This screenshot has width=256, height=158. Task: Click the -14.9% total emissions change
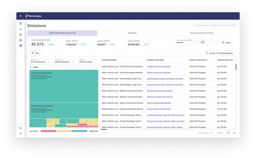[50, 45]
